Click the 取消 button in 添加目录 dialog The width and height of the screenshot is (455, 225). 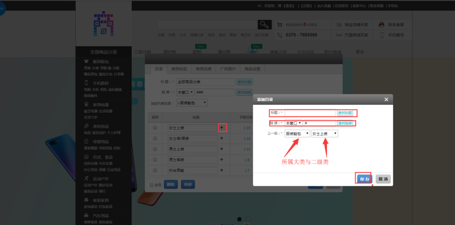[384, 179]
